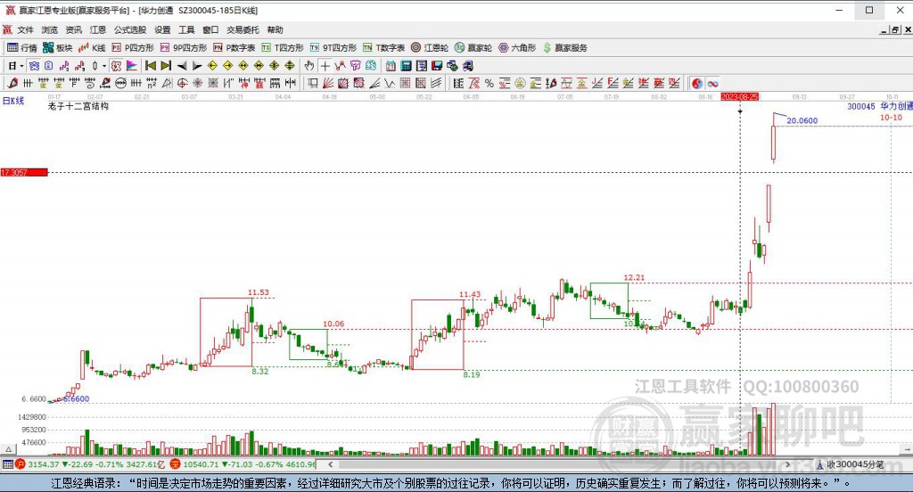The height and width of the screenshot is (492, 913).
Task: Open the 帮助 menu
Action: (x=275, y=29)
